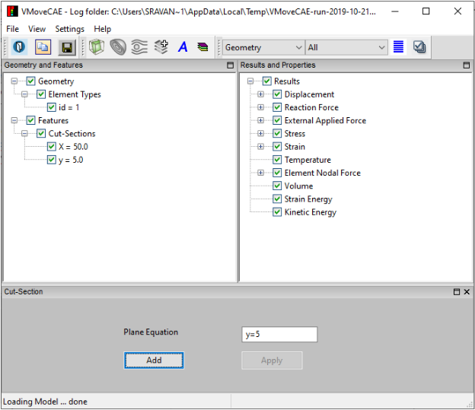475x410 pixels.
Task: Uncheck the Displacement checkbox
Action: [277, 94]
